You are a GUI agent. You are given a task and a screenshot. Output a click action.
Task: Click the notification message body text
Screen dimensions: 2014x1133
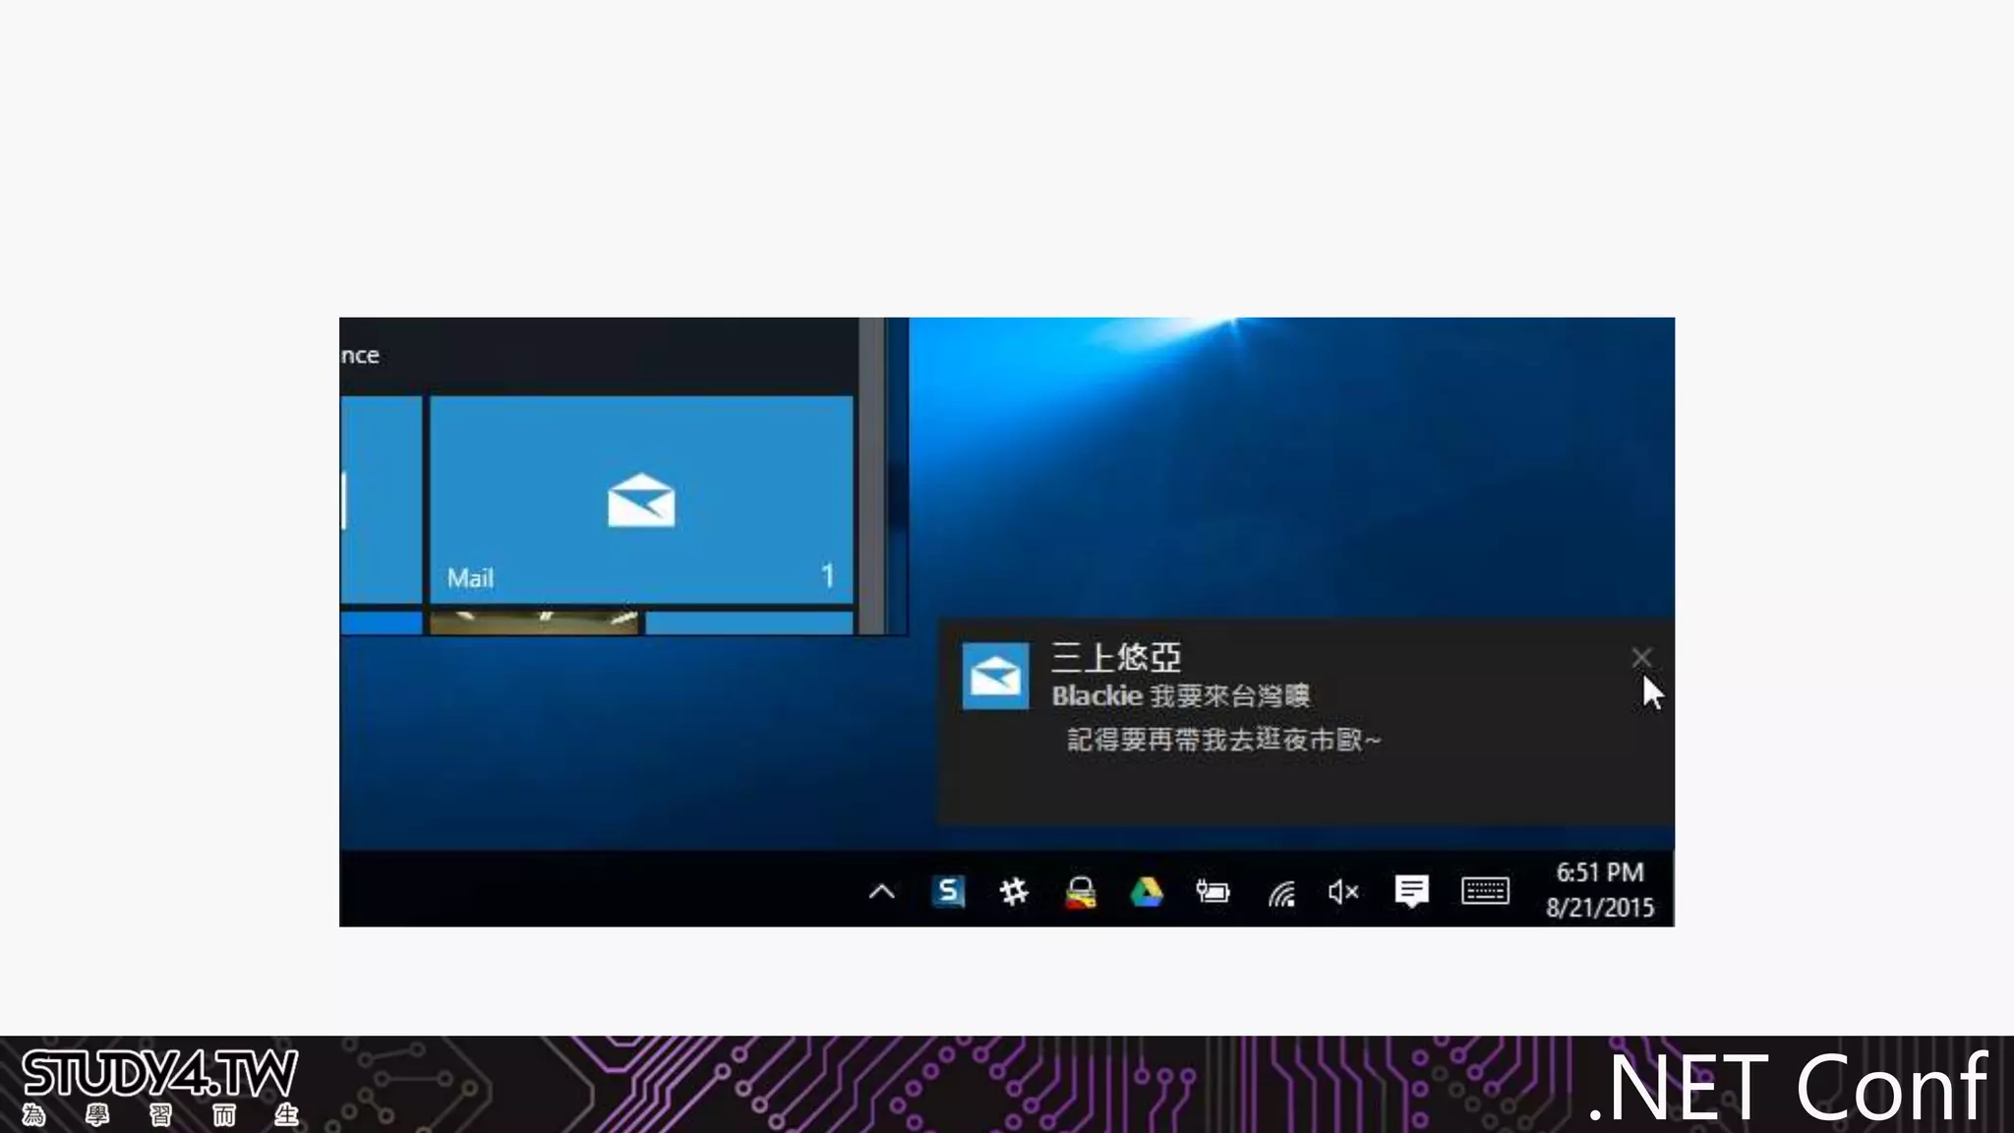point(1223,740)
